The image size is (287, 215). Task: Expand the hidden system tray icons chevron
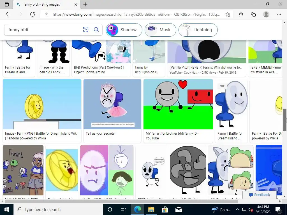[237, 209]
